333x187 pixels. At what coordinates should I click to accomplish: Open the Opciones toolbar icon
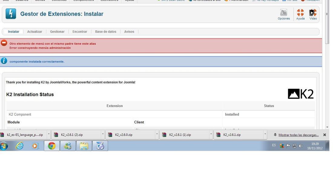pos(284,15)
